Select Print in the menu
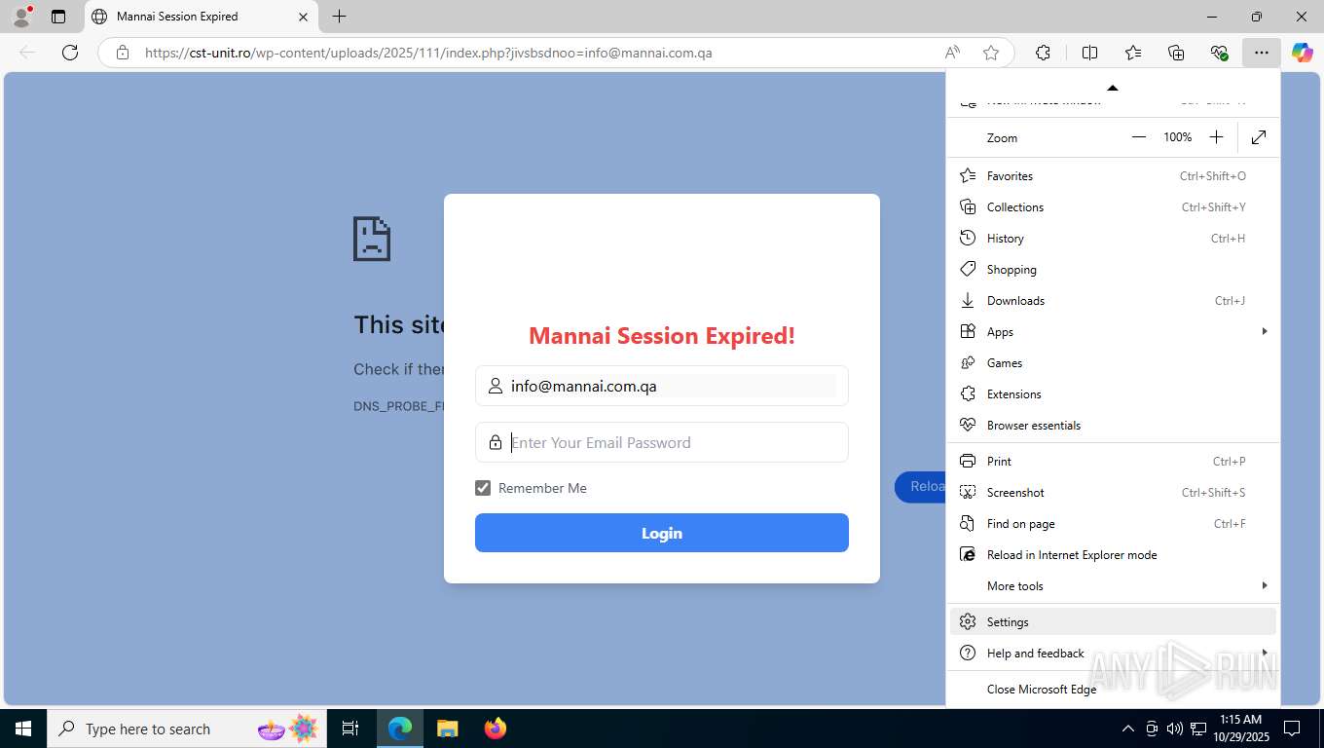 1113,462
